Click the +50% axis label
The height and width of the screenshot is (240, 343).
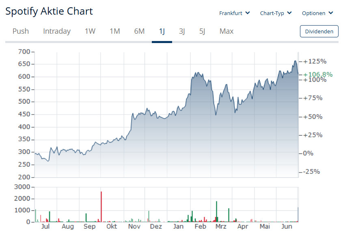(x=313, y=117)
